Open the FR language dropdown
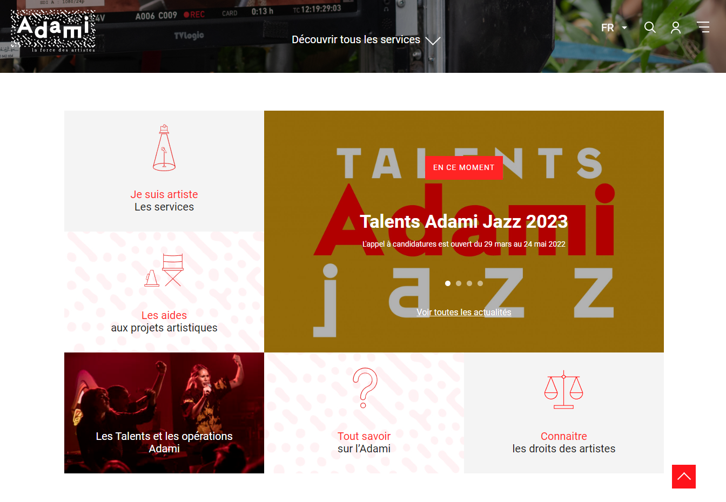726x502 pixels. pyautogui.click(x=614, y=28)
